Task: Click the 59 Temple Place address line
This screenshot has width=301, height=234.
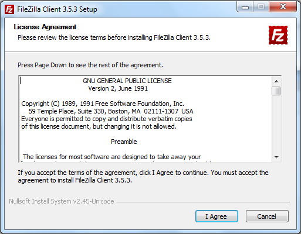Action: (x=111, y=111)
